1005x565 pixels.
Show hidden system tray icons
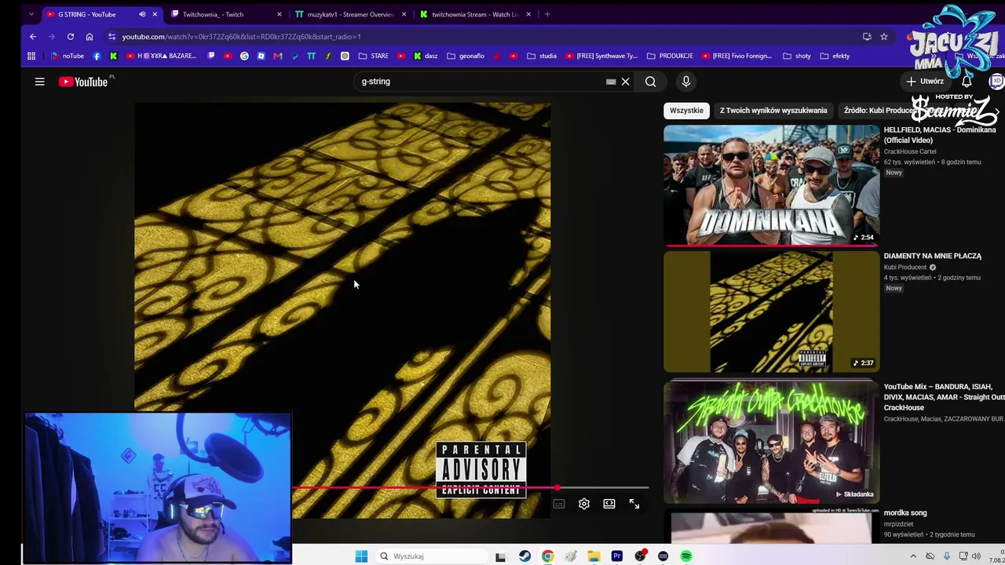pyautogui.click(x=912, y=556)
